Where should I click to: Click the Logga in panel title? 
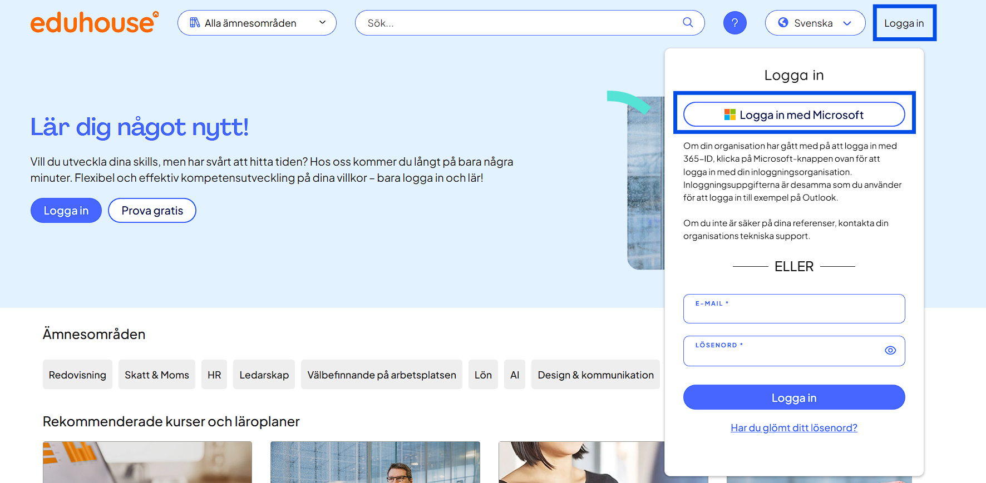point(794,75)
